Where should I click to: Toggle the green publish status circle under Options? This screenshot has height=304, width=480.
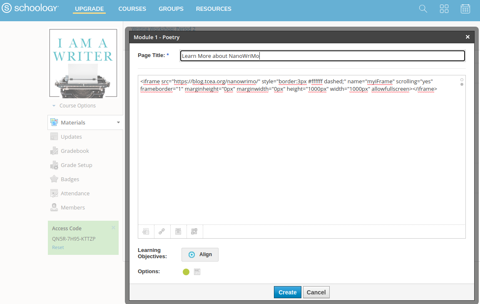coord(186,271)
